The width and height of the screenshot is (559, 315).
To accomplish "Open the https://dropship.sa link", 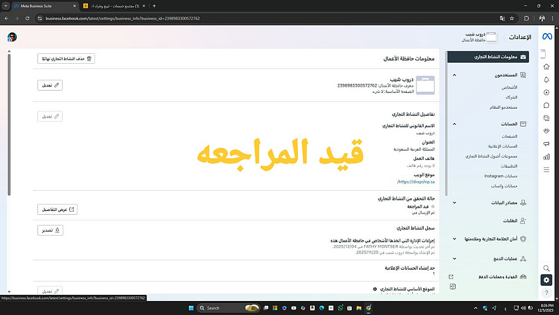I will coord(416,182).
